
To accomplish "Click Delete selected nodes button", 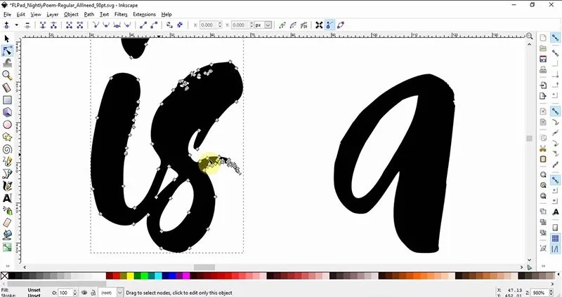I will point(27,25).
